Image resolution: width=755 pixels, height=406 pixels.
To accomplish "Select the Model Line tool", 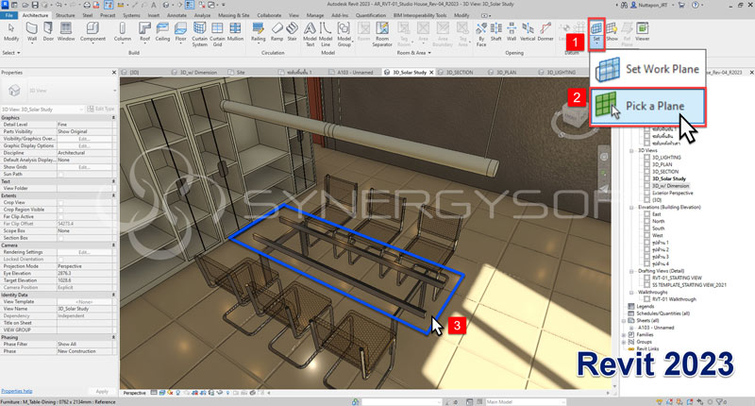I will click(326, 34).
